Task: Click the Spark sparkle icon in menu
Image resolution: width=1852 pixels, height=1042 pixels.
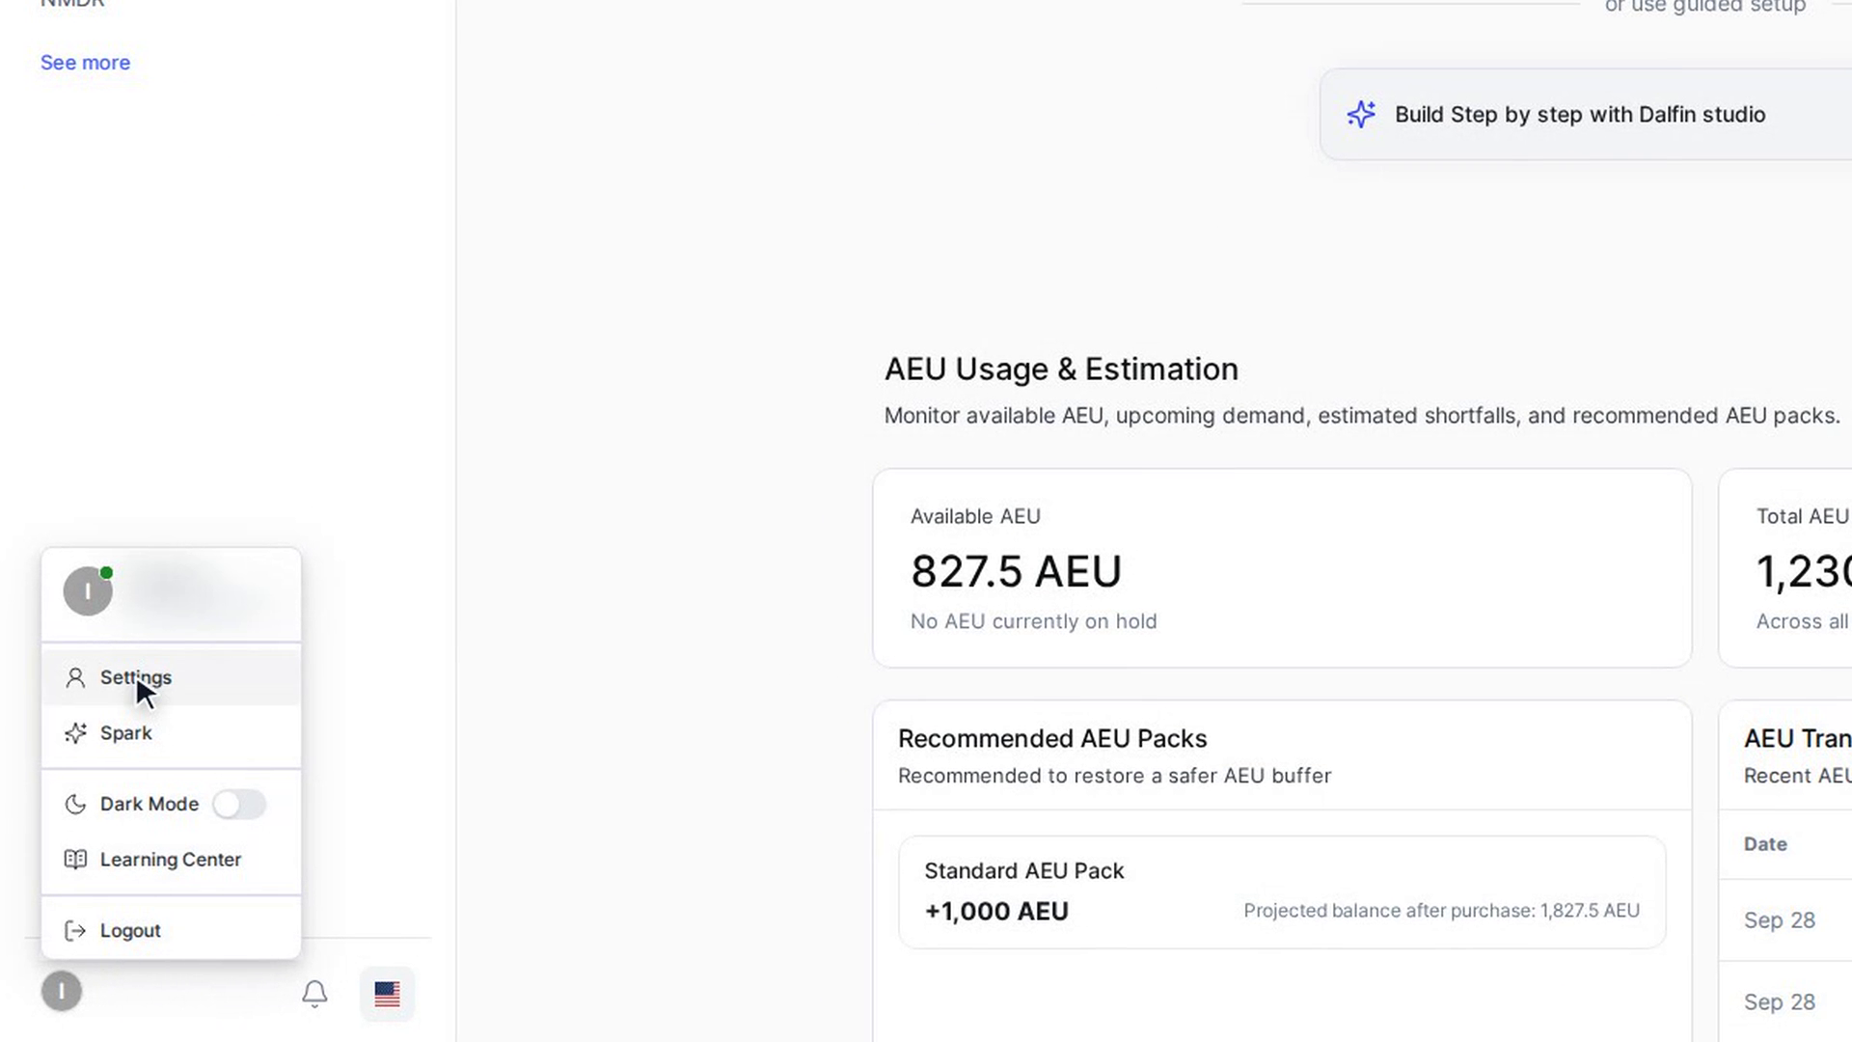Action: 75,733
